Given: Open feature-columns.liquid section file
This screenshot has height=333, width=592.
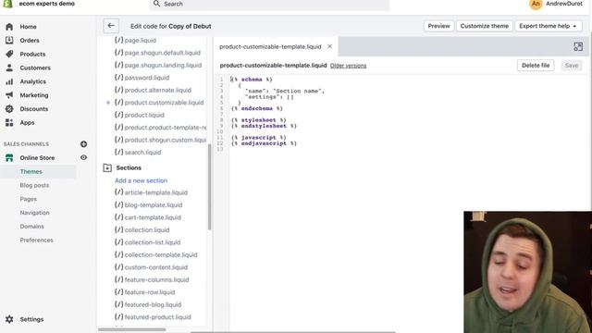Looking at the screenshot, I should pyautogui.click(x=156, y=279).
